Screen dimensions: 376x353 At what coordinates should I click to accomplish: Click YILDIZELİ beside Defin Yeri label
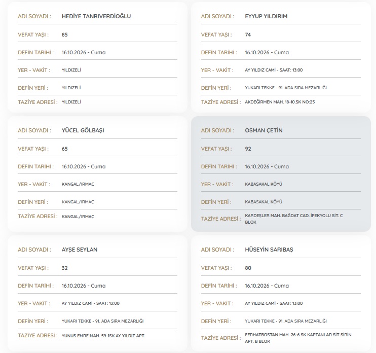pos(71,88)
